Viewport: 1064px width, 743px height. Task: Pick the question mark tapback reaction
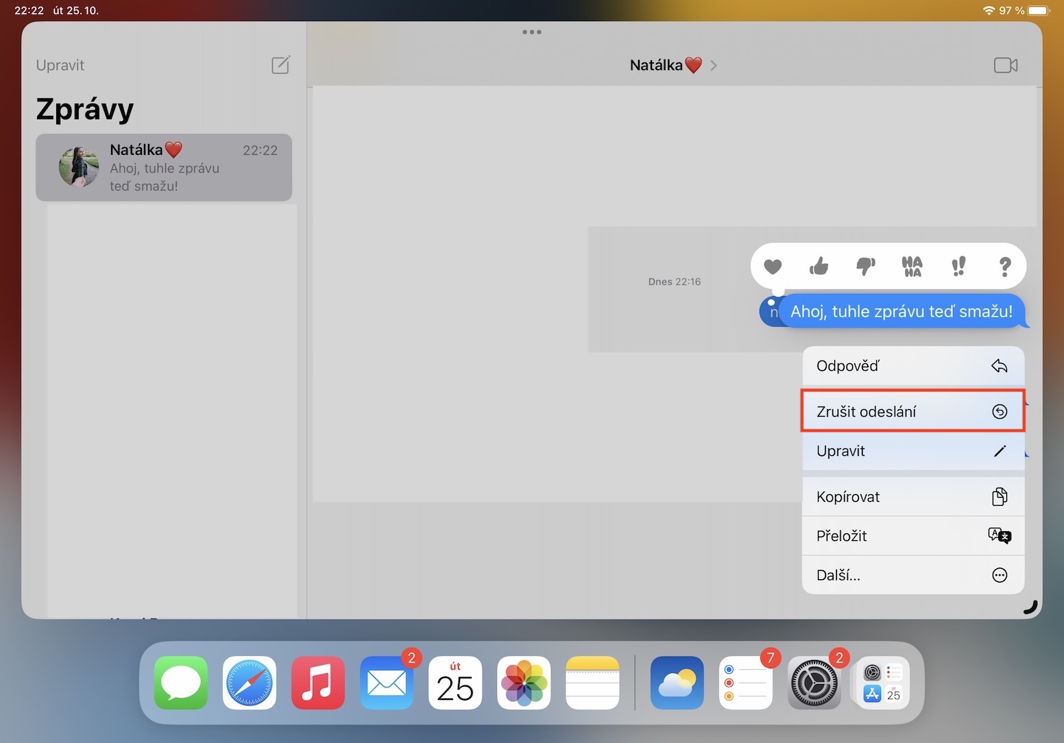click(x=1004, y=267)
